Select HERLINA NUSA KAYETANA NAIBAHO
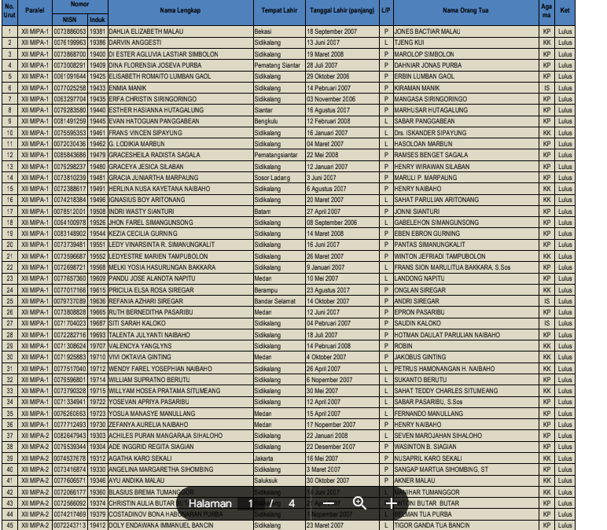The image size is (607, 530). click(160, 189)
